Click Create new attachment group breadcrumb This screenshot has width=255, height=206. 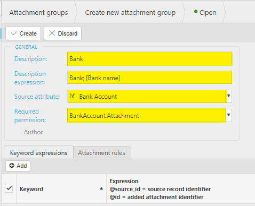pyautogui.click(x=130, y=12)
